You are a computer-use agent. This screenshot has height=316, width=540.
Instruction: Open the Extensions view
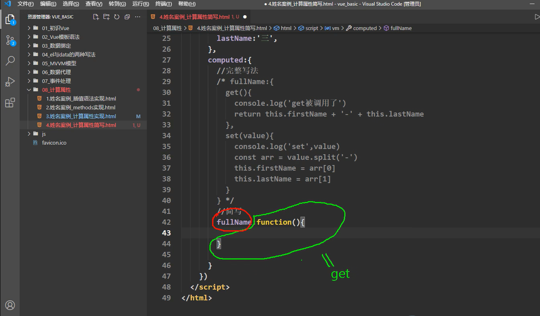click(x=10, y=103)
